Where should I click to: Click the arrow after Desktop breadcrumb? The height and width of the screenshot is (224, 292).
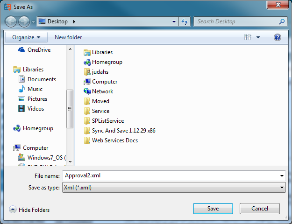coord(74,22)
